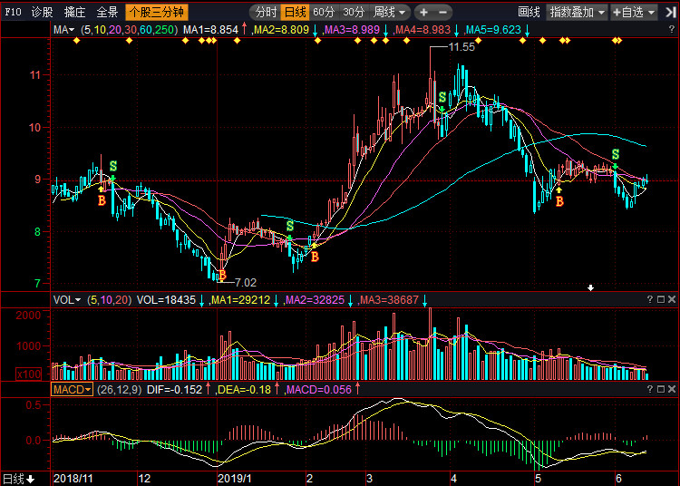Screen dimensions: 680x486
Task: Select 60分 timeframe
Action: click(324, 13)
